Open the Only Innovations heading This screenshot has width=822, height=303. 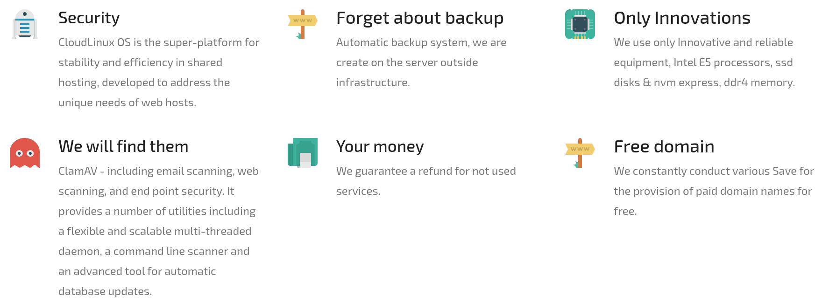point(682,18)
